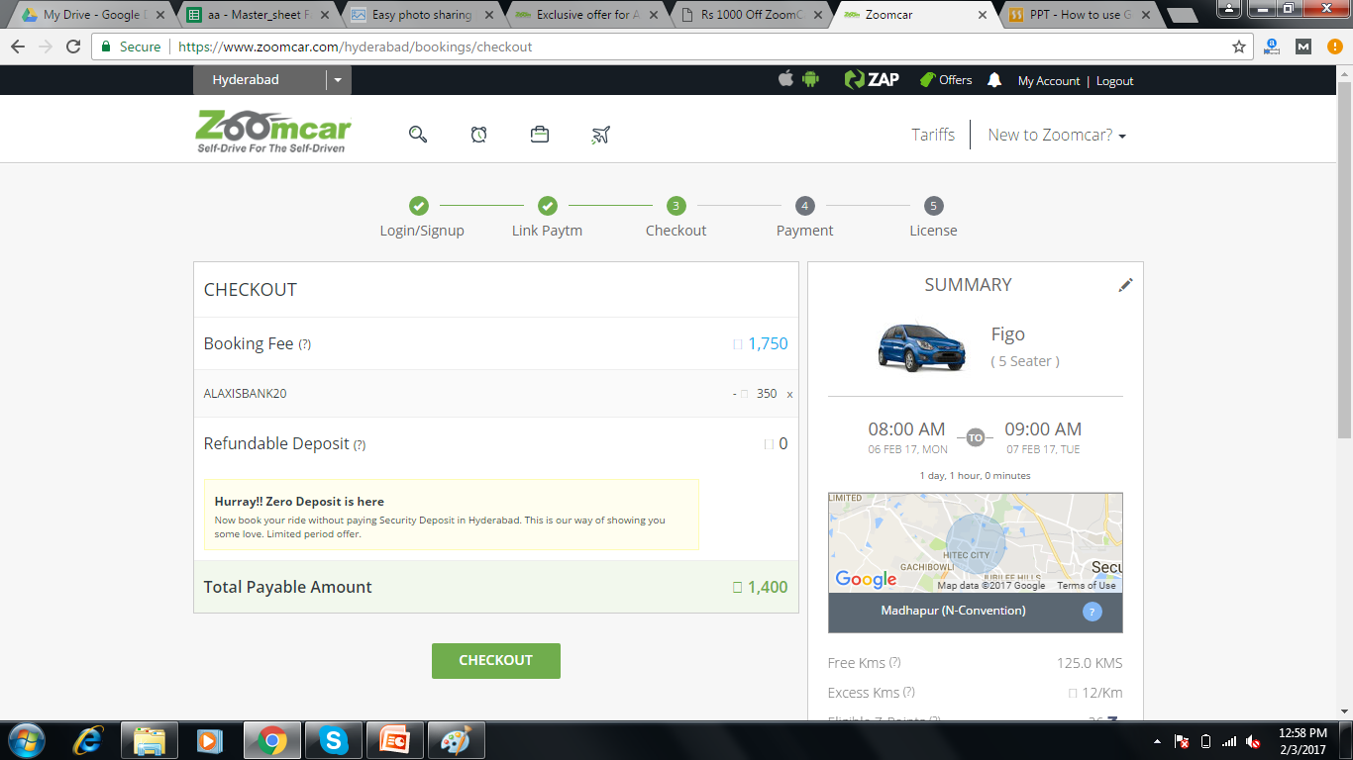Switch to the Exclusive offer tab
This screenshot has height=760, width=1353.
586,15
